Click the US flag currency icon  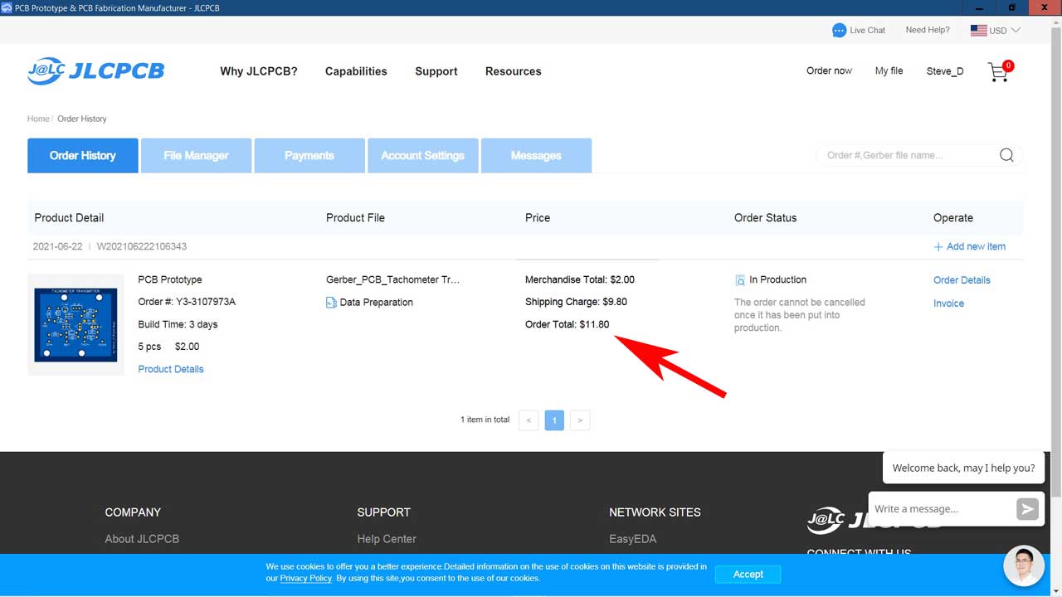click(978, 31)
